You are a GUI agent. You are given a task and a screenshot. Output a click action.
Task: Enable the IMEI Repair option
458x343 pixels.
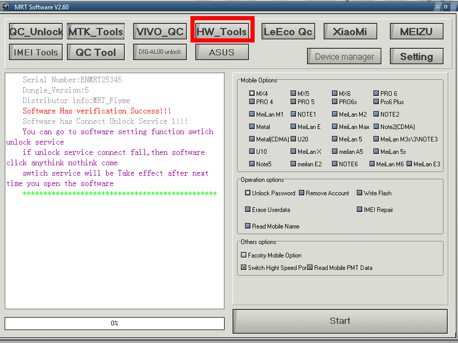point(360,209)
